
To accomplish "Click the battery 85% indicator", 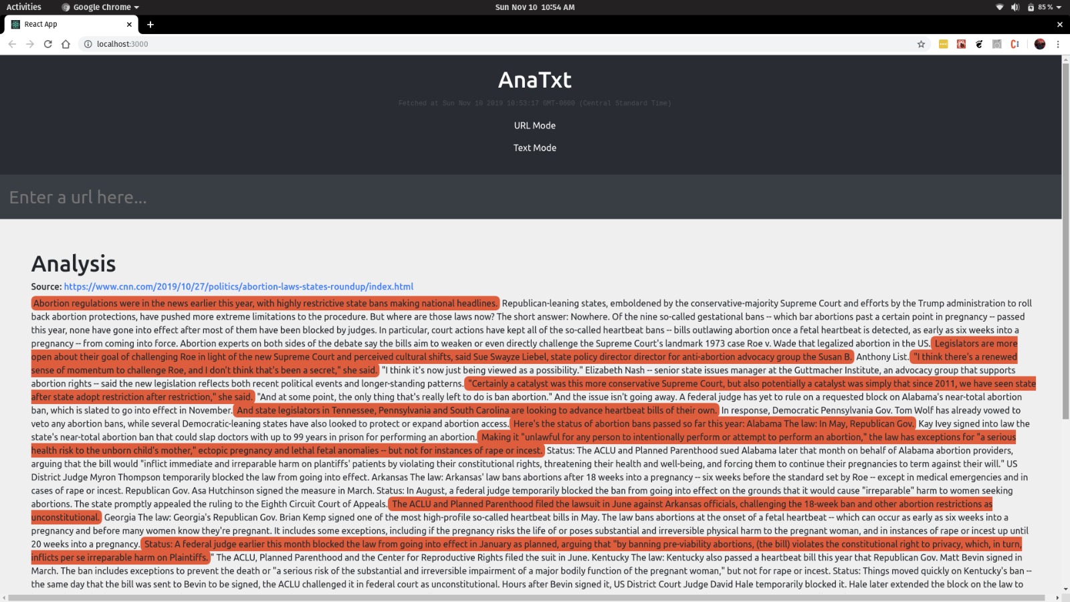I will click(x=1041, y=7).
